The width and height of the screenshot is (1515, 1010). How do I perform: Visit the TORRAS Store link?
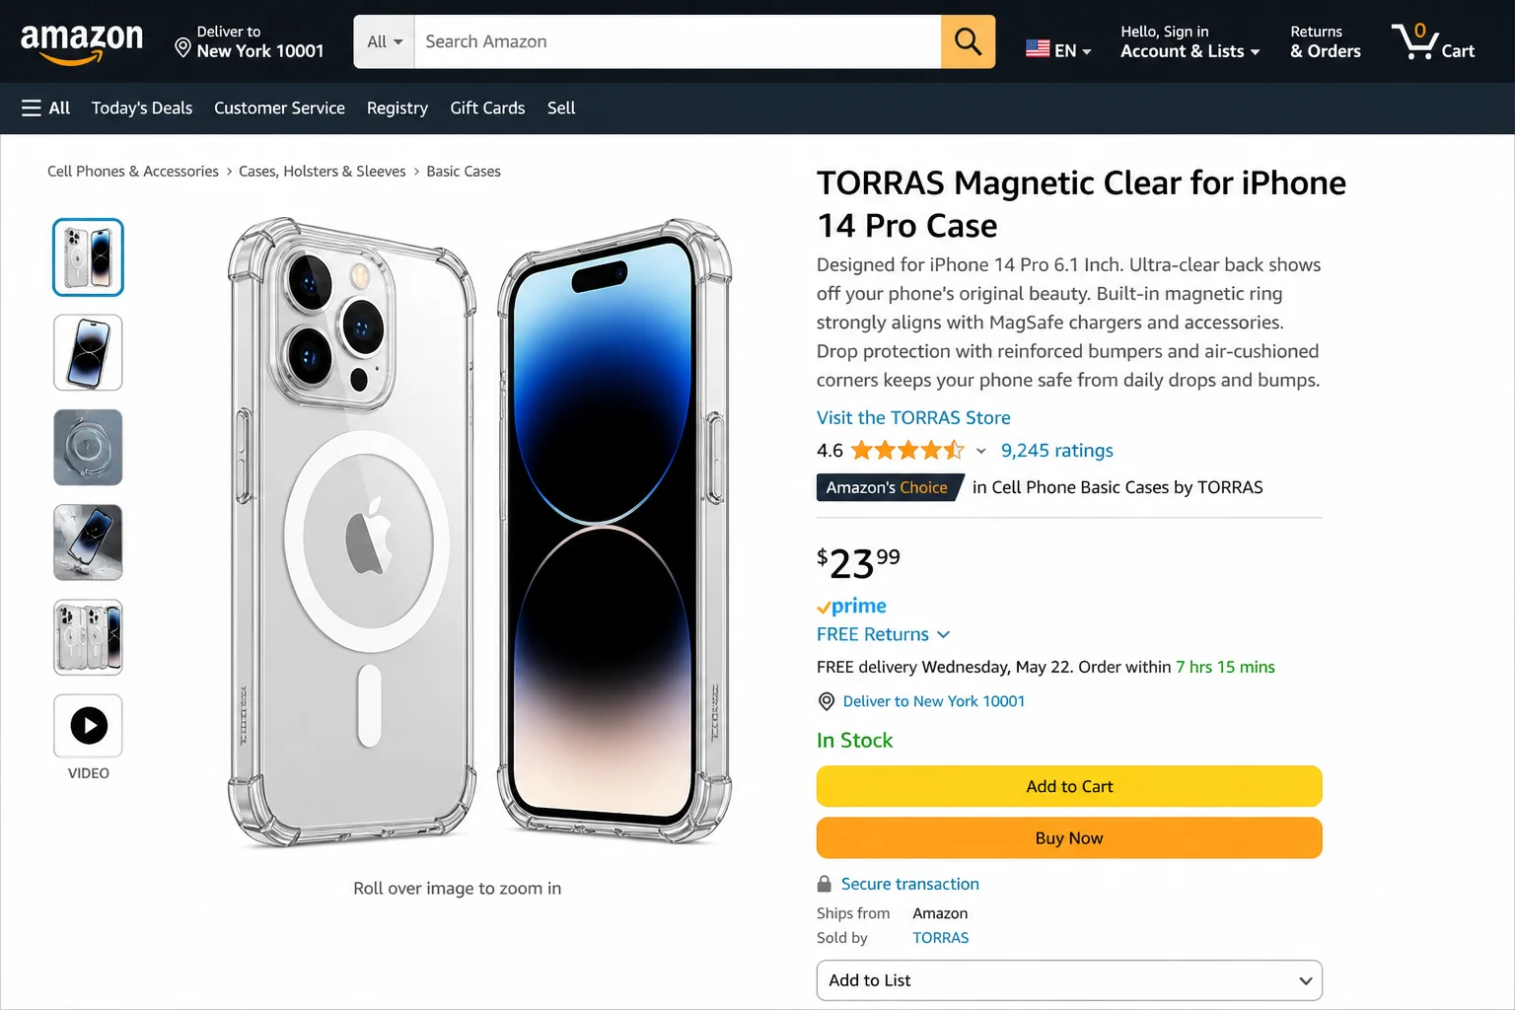913,417
